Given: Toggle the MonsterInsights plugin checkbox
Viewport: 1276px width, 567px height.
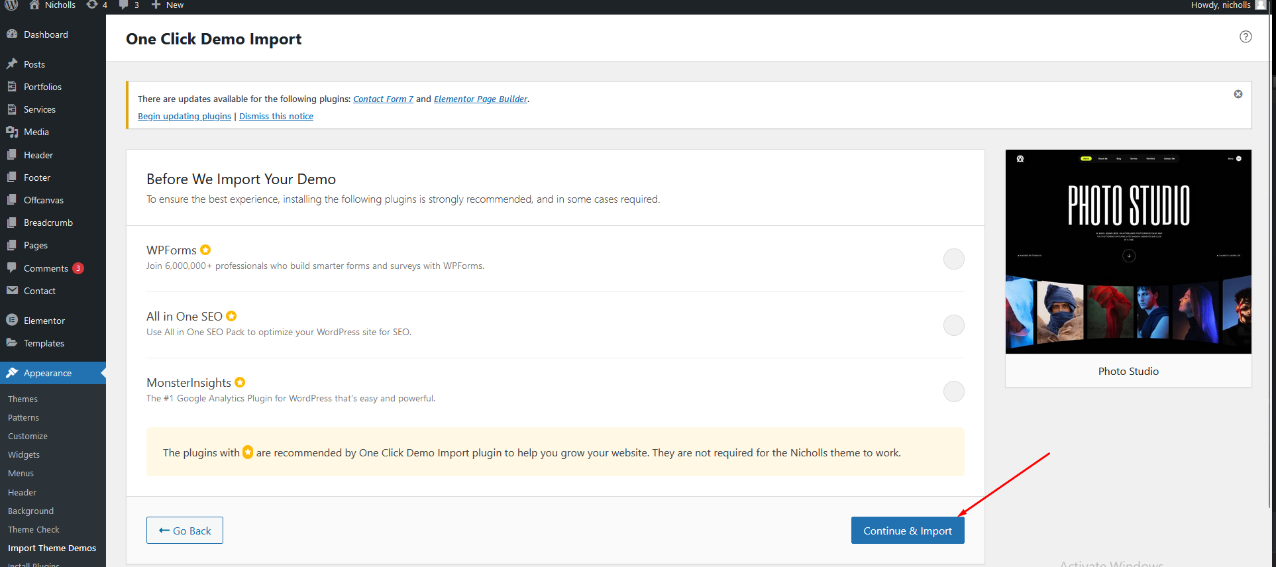Looking at the screenshot, I should tap(953, 391).
